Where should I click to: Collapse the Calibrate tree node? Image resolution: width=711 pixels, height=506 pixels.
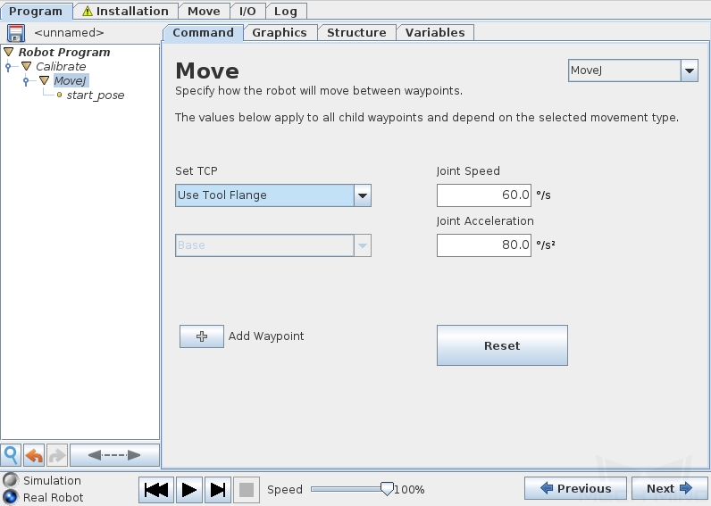[26, 67]
